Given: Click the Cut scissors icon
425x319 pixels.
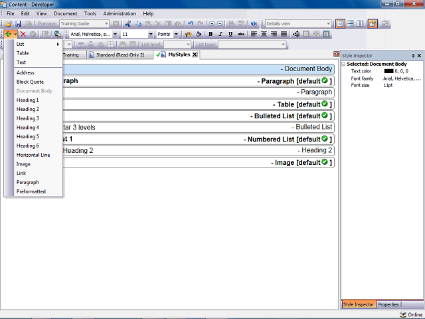Looking at the screenshot, I should point(128,24).
